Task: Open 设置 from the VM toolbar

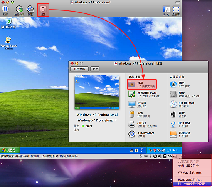Action: point(43,10)
